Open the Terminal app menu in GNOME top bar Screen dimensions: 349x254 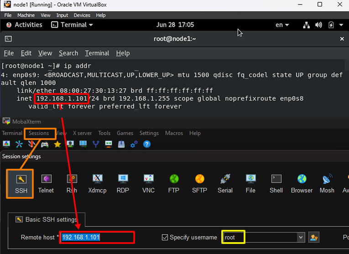pyautogui.click(x=72, y=25)
